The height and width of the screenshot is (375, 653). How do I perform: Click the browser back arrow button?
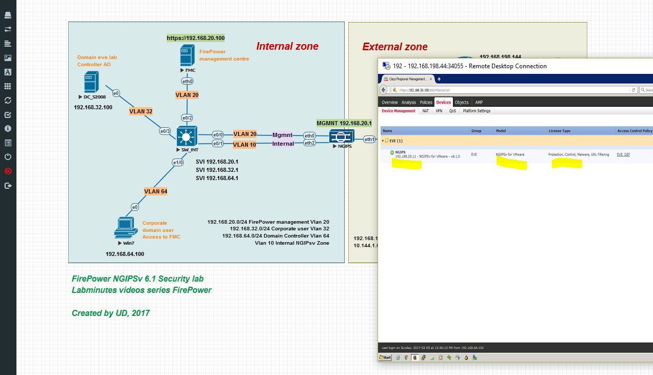[x=383, y=90]
